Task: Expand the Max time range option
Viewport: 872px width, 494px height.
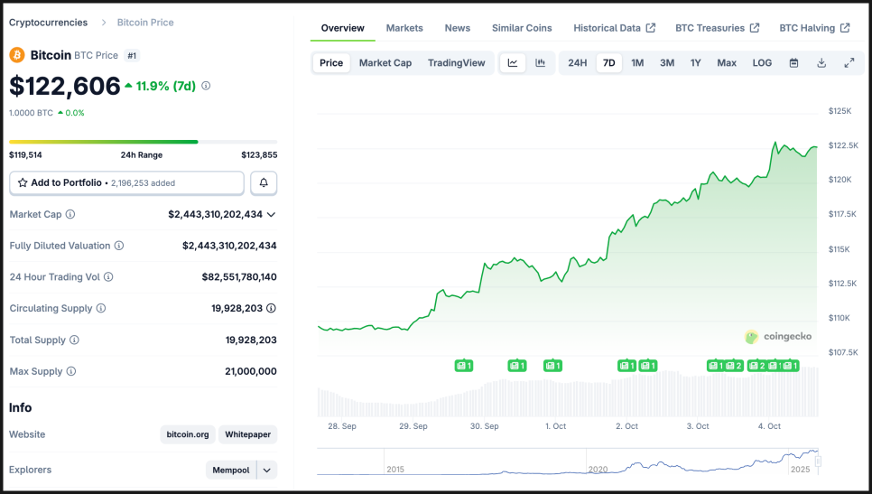Action: click(726, 63)
